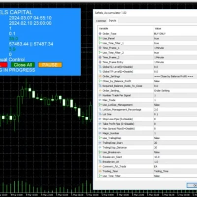Click the icon beside Required_Balance_Ratio_To_Close

pyautogui.click(x=100, y=86)
